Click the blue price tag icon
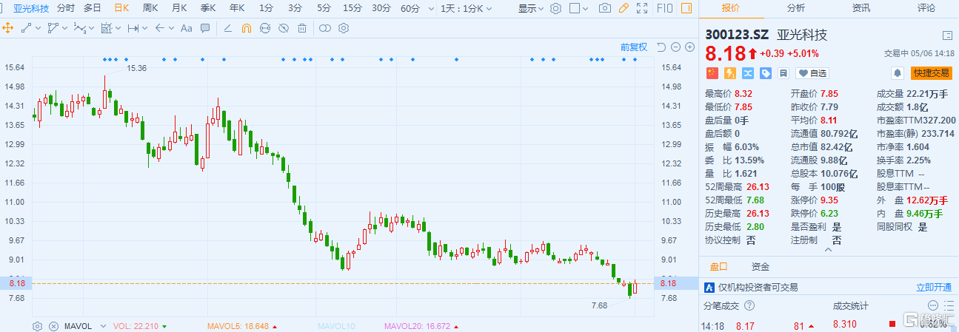Screen dimensions: 959x332 pyautogui.click(x=765, y=73)
